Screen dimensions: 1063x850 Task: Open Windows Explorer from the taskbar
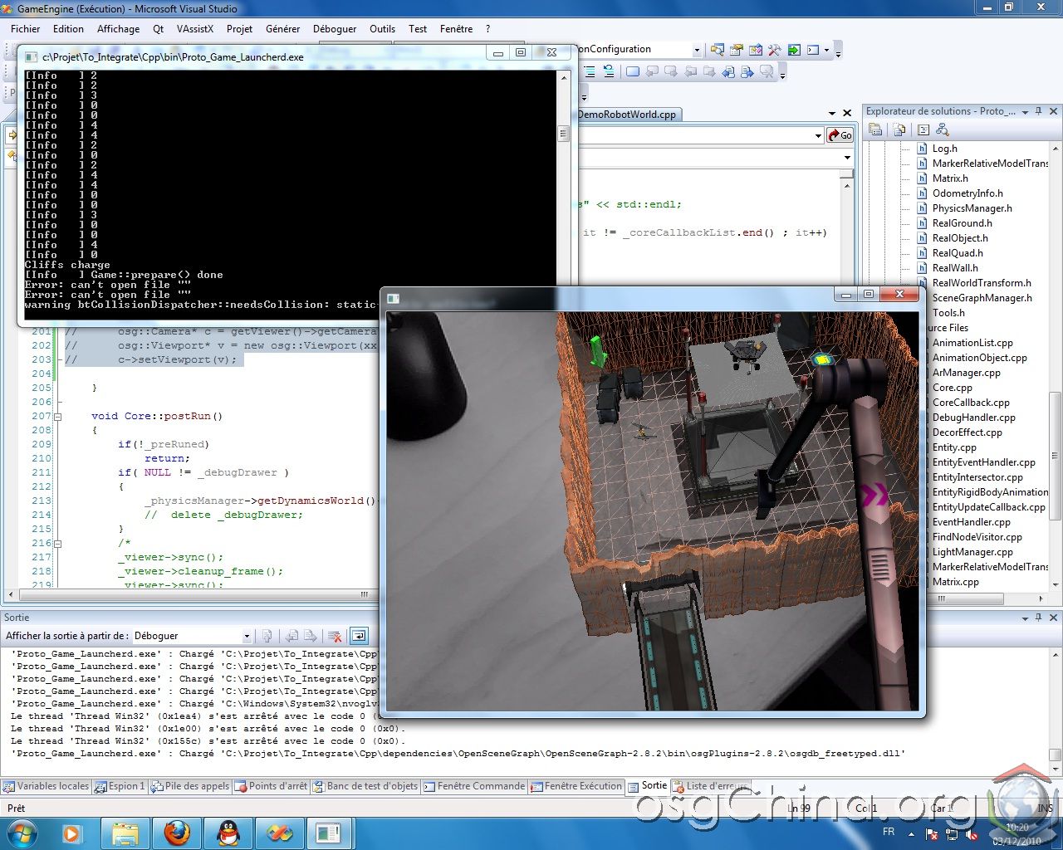[x=125, y=833]
